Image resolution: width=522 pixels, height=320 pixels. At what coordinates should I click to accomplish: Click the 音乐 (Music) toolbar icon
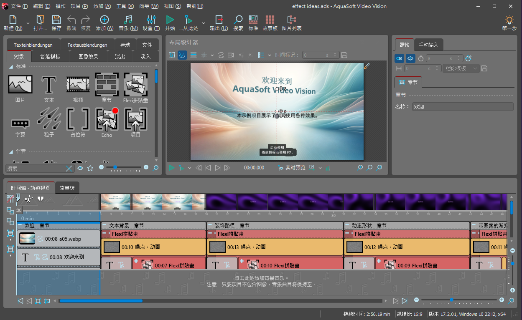128,20
